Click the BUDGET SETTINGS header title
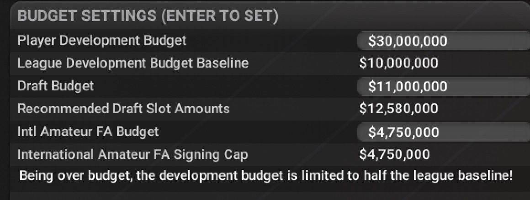 point(87,17)
